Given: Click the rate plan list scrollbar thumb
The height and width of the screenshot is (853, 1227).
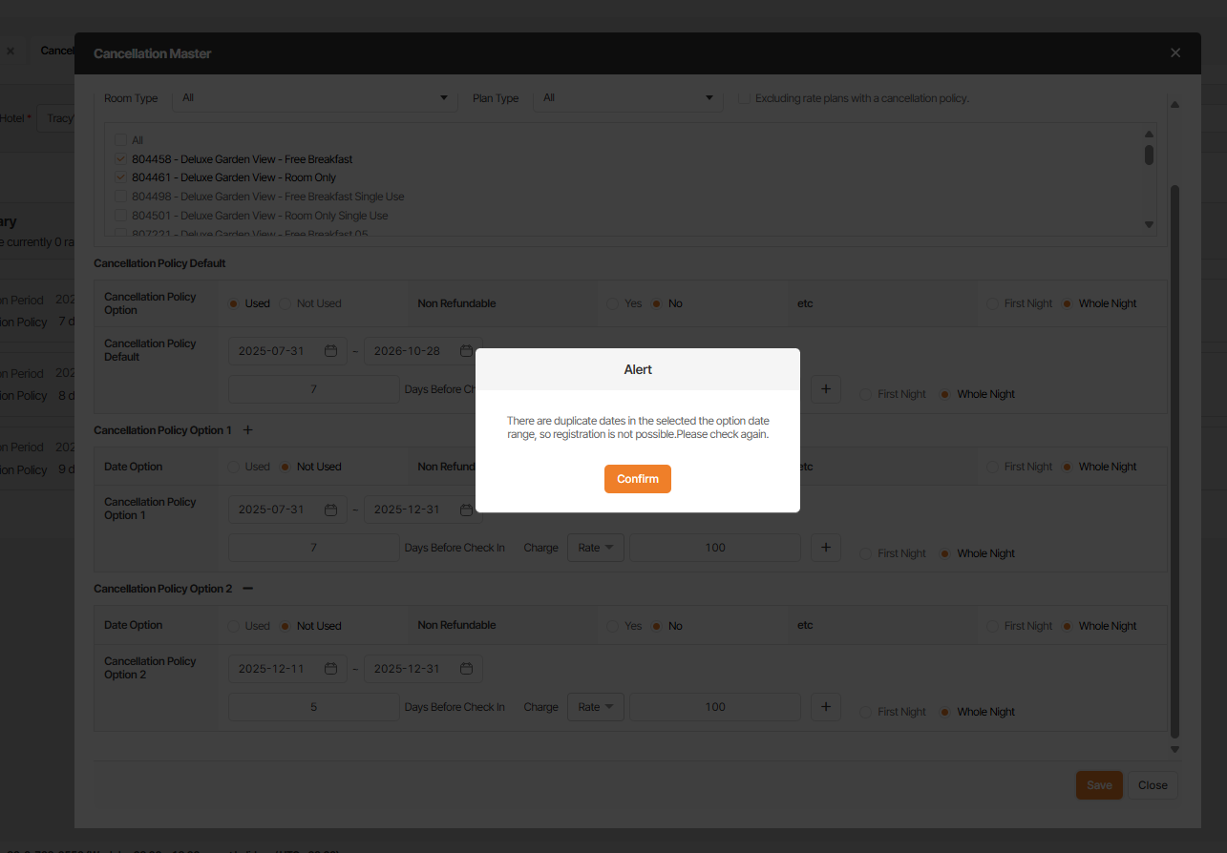Looking at the screenshot, I should click(x=1149, y=155).
